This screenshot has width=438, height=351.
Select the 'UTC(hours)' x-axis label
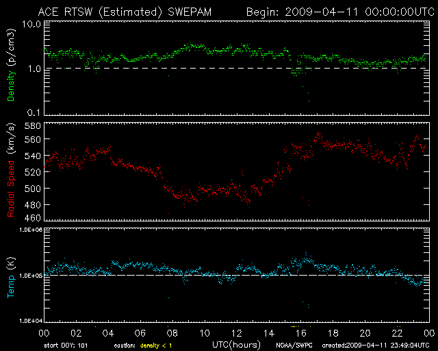[236, 345]
